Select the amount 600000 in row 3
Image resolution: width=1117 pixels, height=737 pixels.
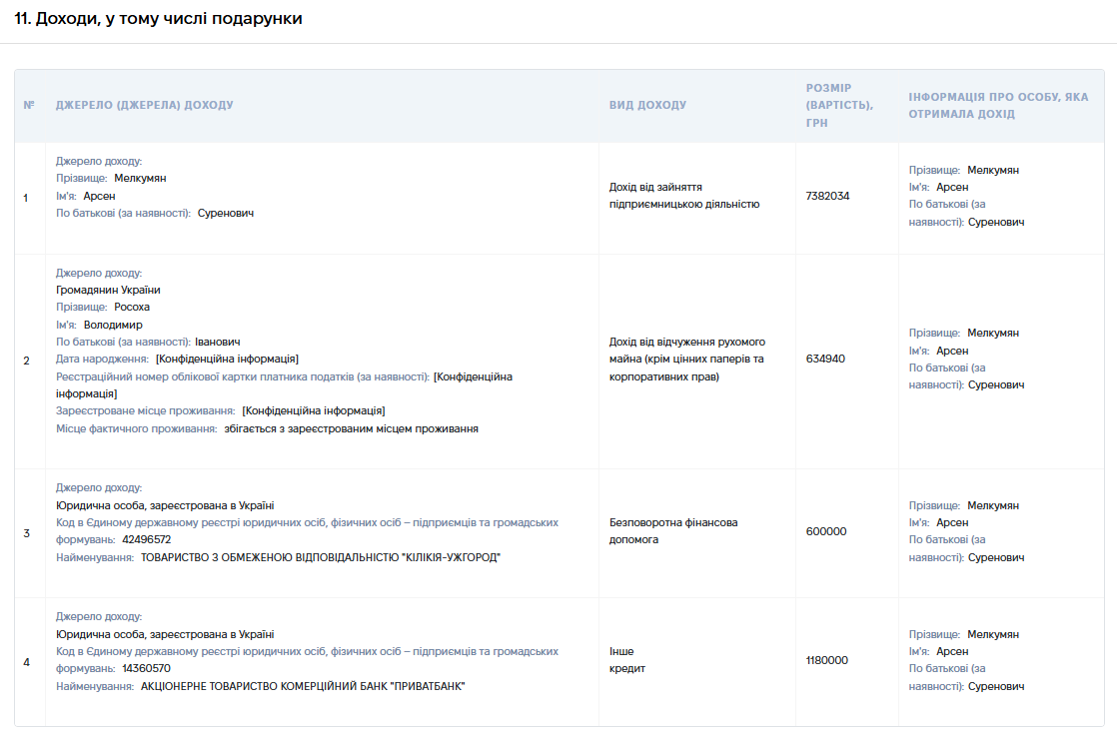(825, 531)
